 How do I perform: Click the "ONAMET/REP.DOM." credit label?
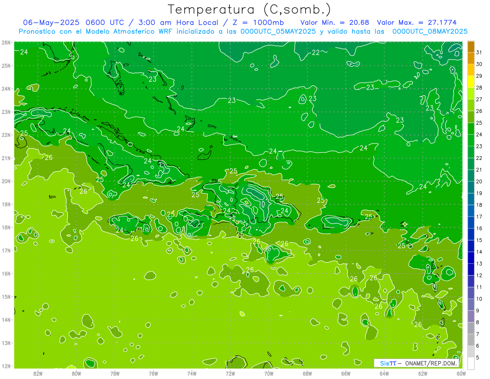(431, 363)
